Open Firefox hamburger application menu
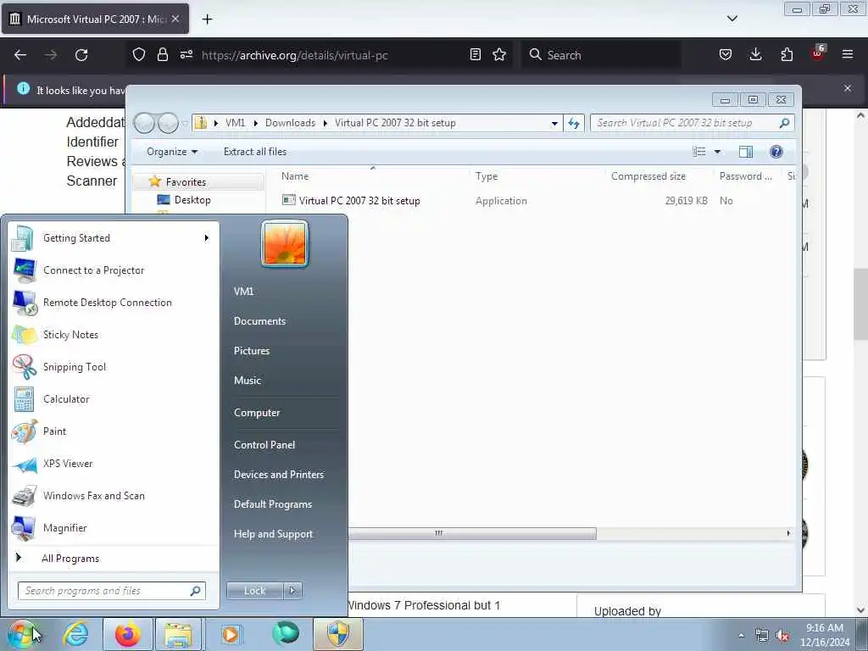The image size is (868, 651). pyautogui.click(x=847, y=54)
